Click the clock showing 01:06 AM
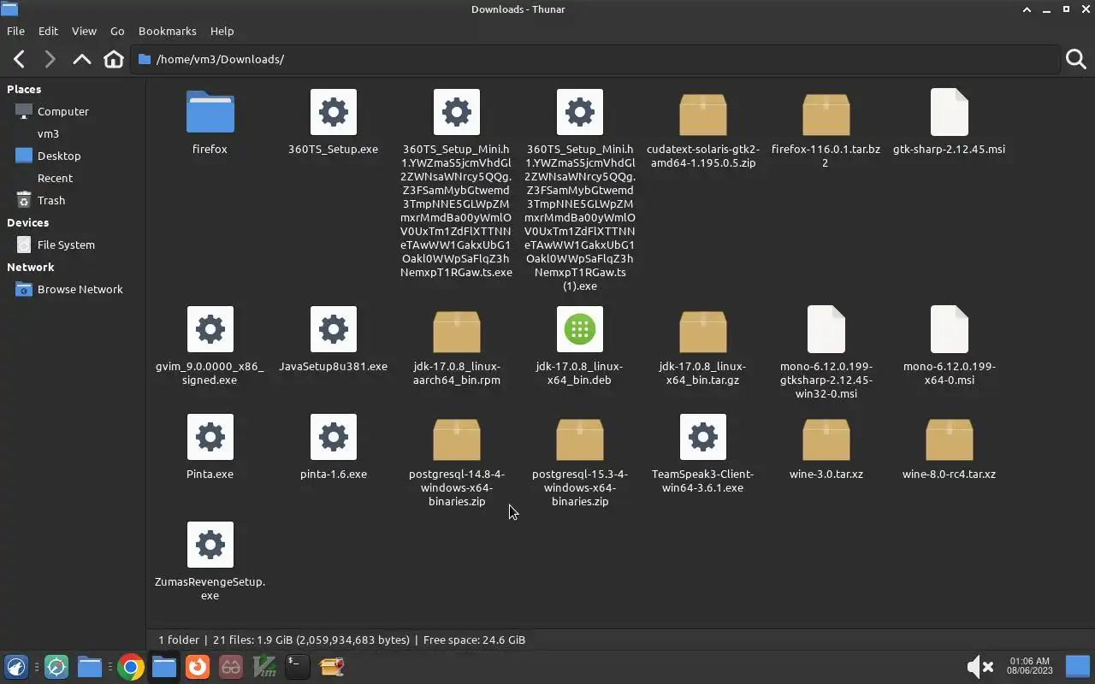The width and height of the screenshot is (1095, 684). [x=1029, y=666]
